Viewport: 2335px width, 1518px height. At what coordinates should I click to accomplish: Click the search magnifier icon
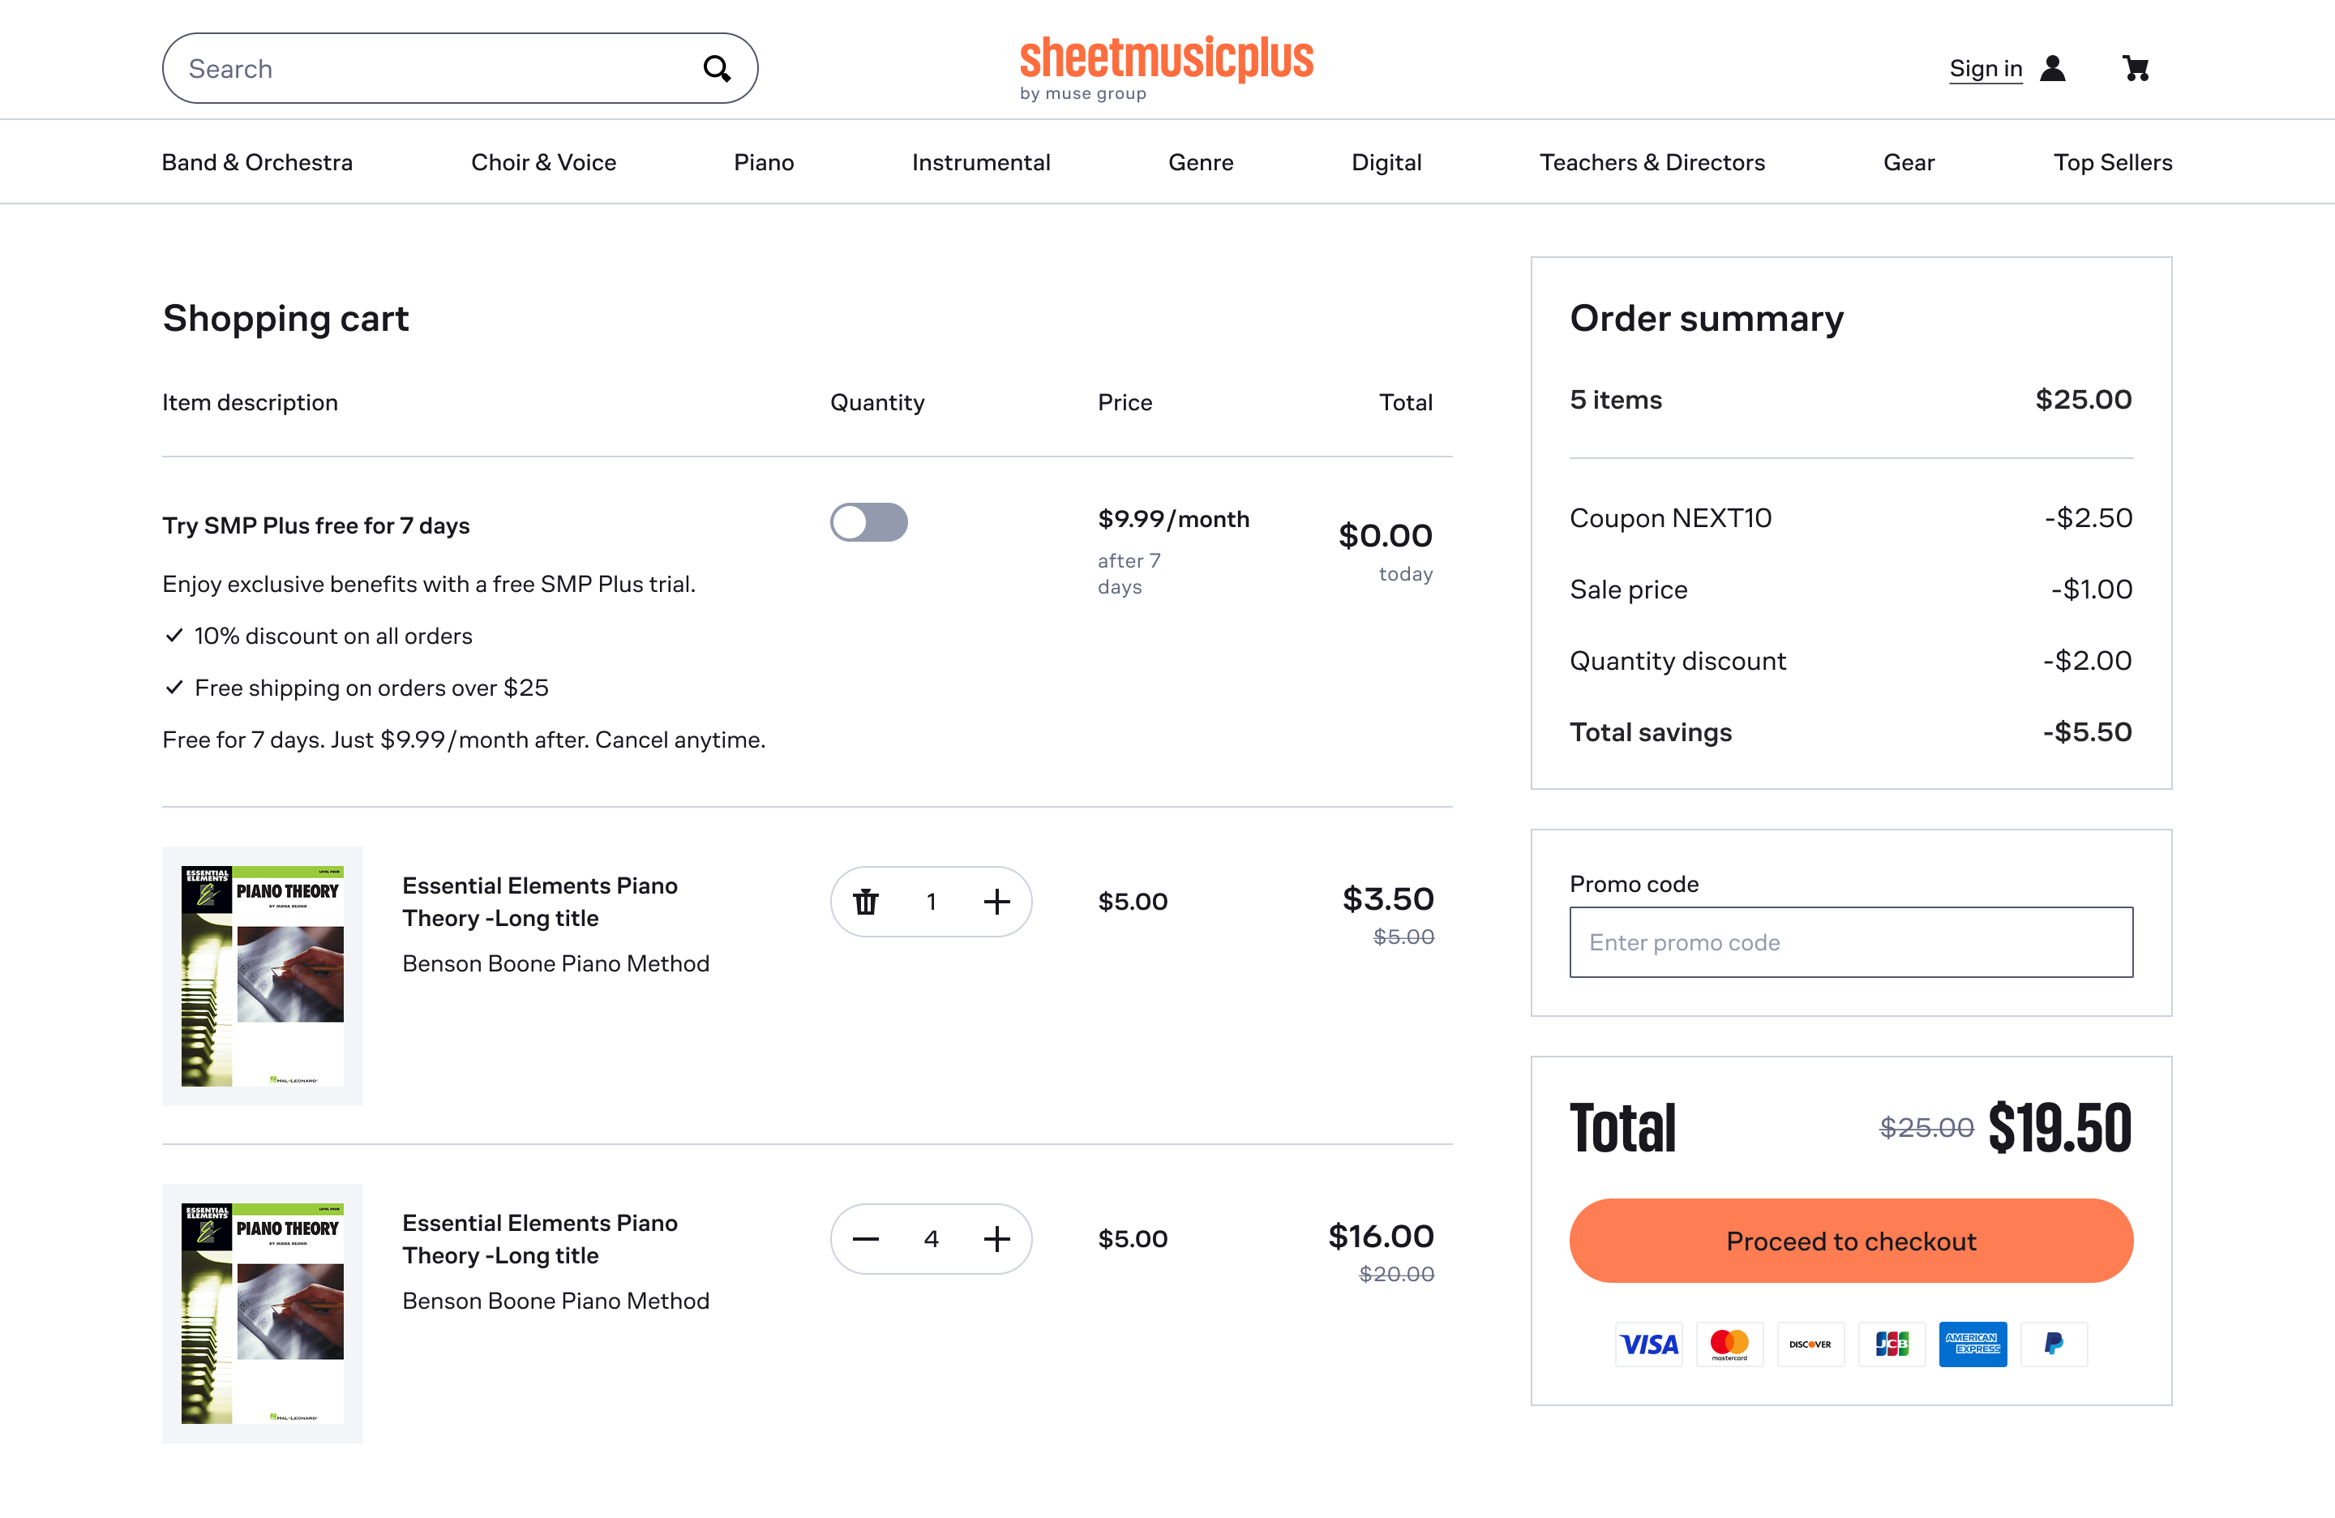tap(718, 69)
